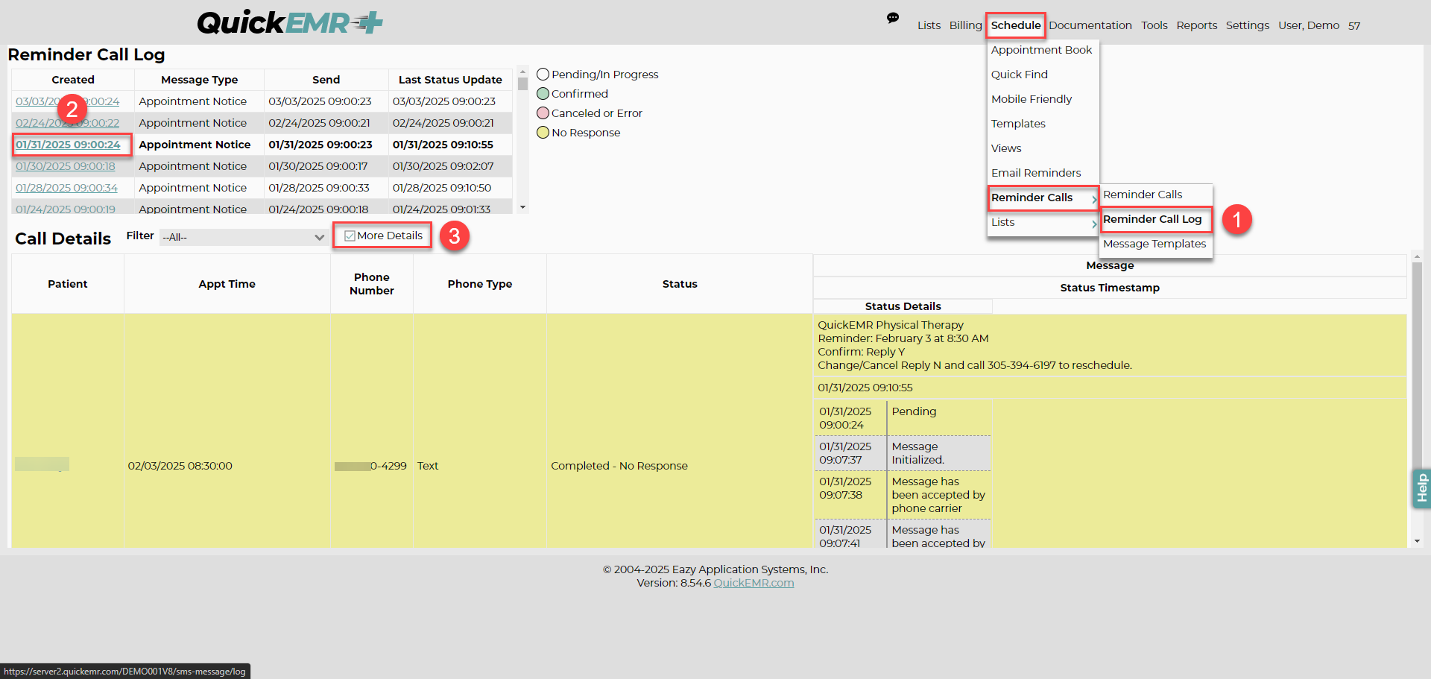The width and height of the screenshot is (1431, 679).
Task: Click the Appt Time column header
Action: (227, 284)
